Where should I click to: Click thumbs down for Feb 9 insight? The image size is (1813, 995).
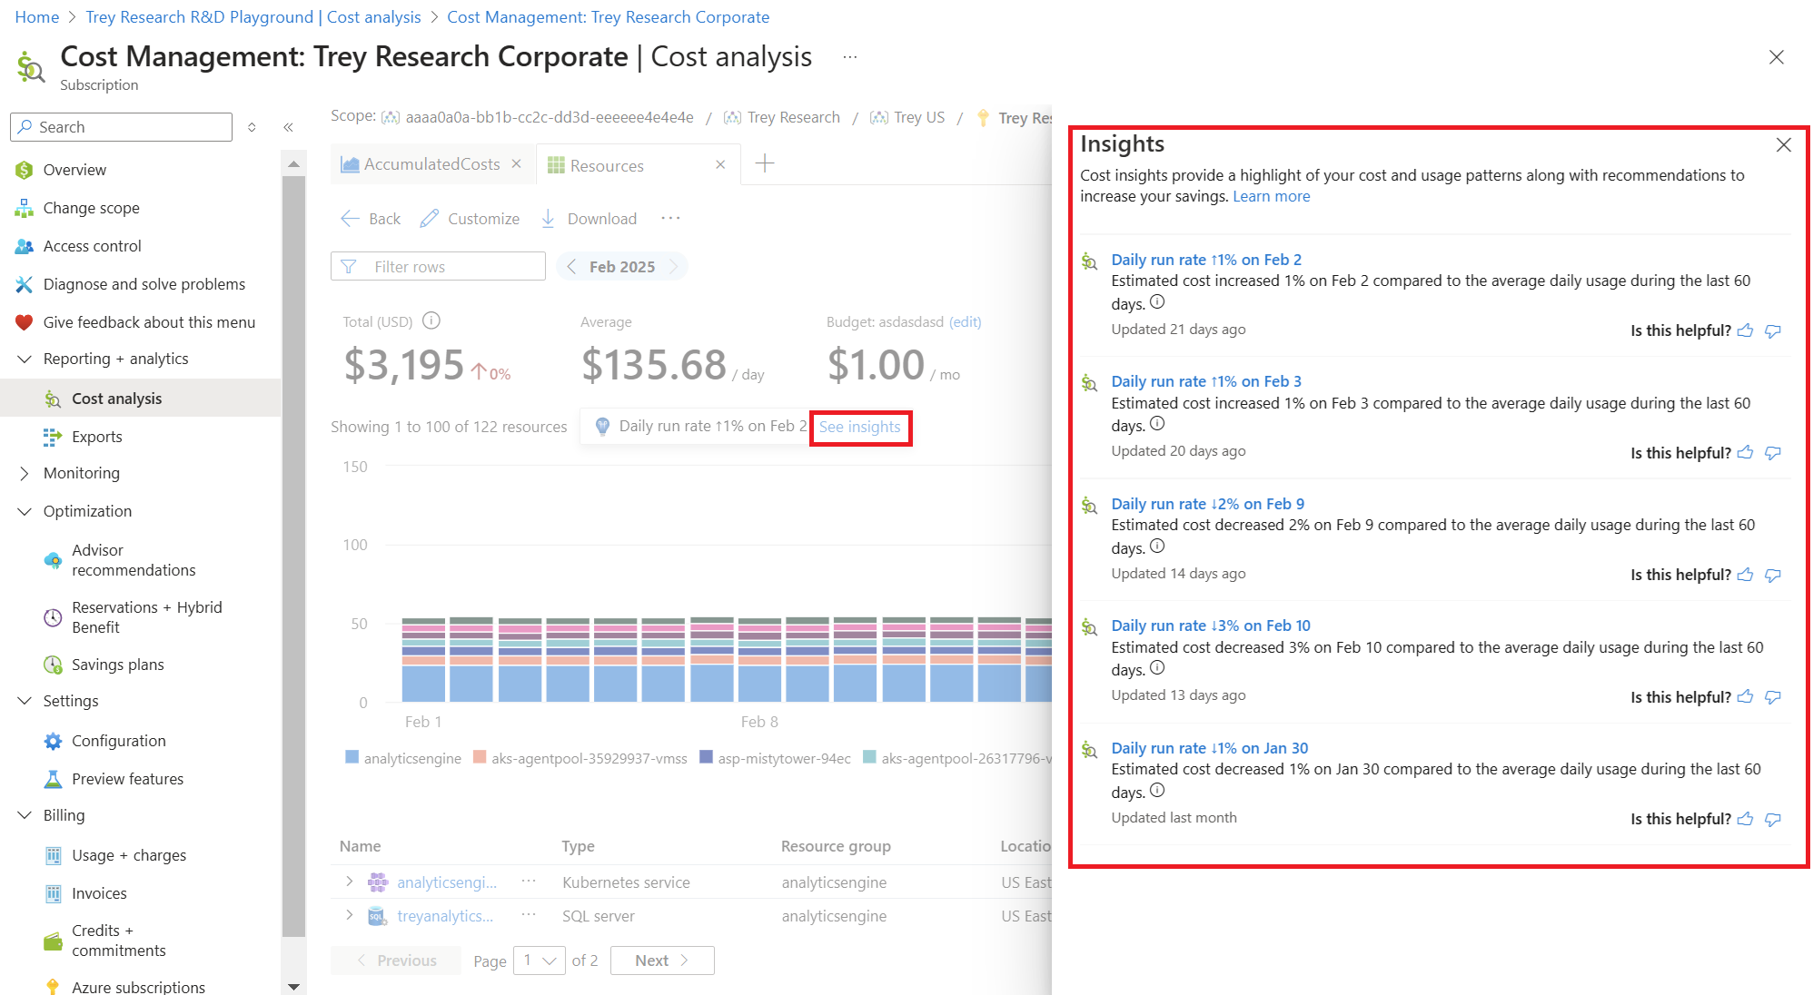1772,575
